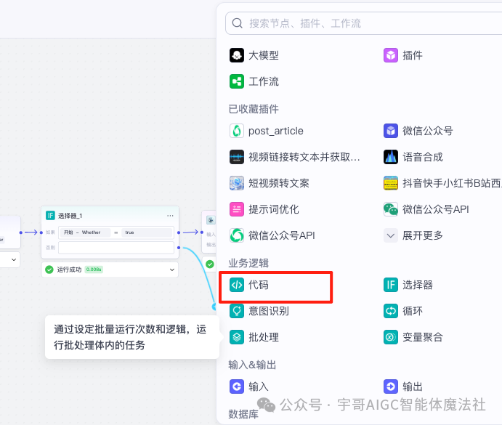This screenshot has width=502, height=425.
Task: Click the 业务逻辑 section heading
Action: tap(248, 263)
